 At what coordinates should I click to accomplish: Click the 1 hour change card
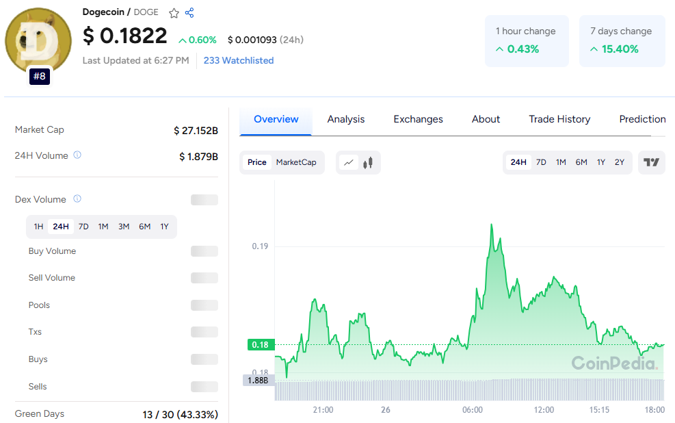pyautogui.click(x=527, y=41)
